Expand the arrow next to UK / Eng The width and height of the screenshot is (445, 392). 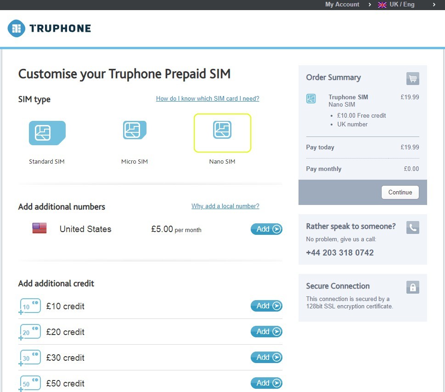(434, 5)
